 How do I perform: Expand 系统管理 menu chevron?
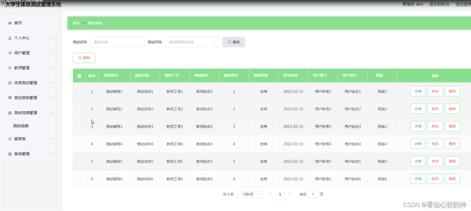51,154
